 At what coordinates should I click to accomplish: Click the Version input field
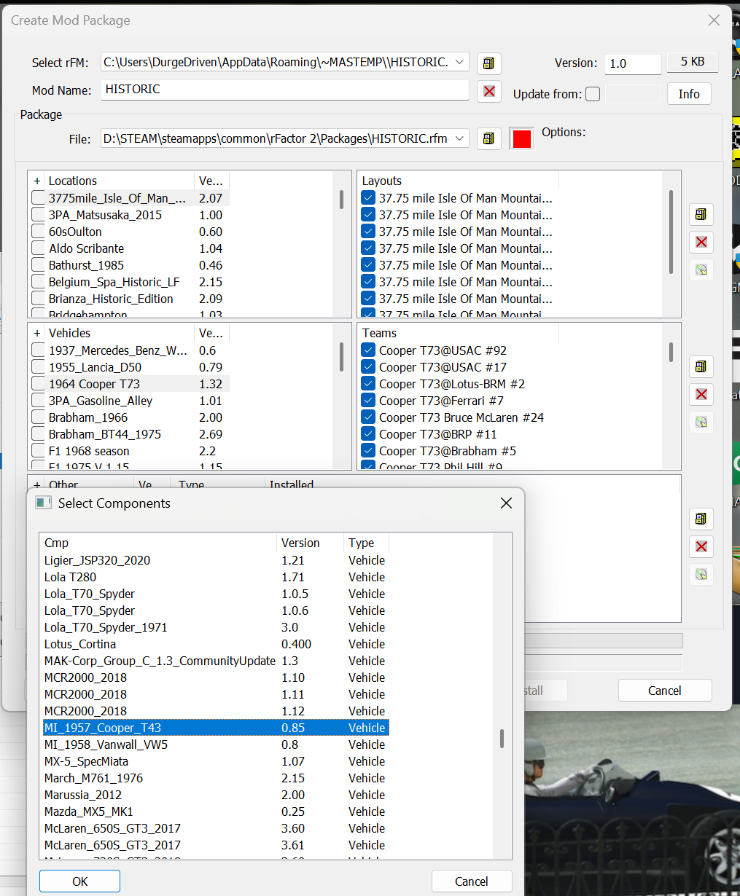coord(633,63)
